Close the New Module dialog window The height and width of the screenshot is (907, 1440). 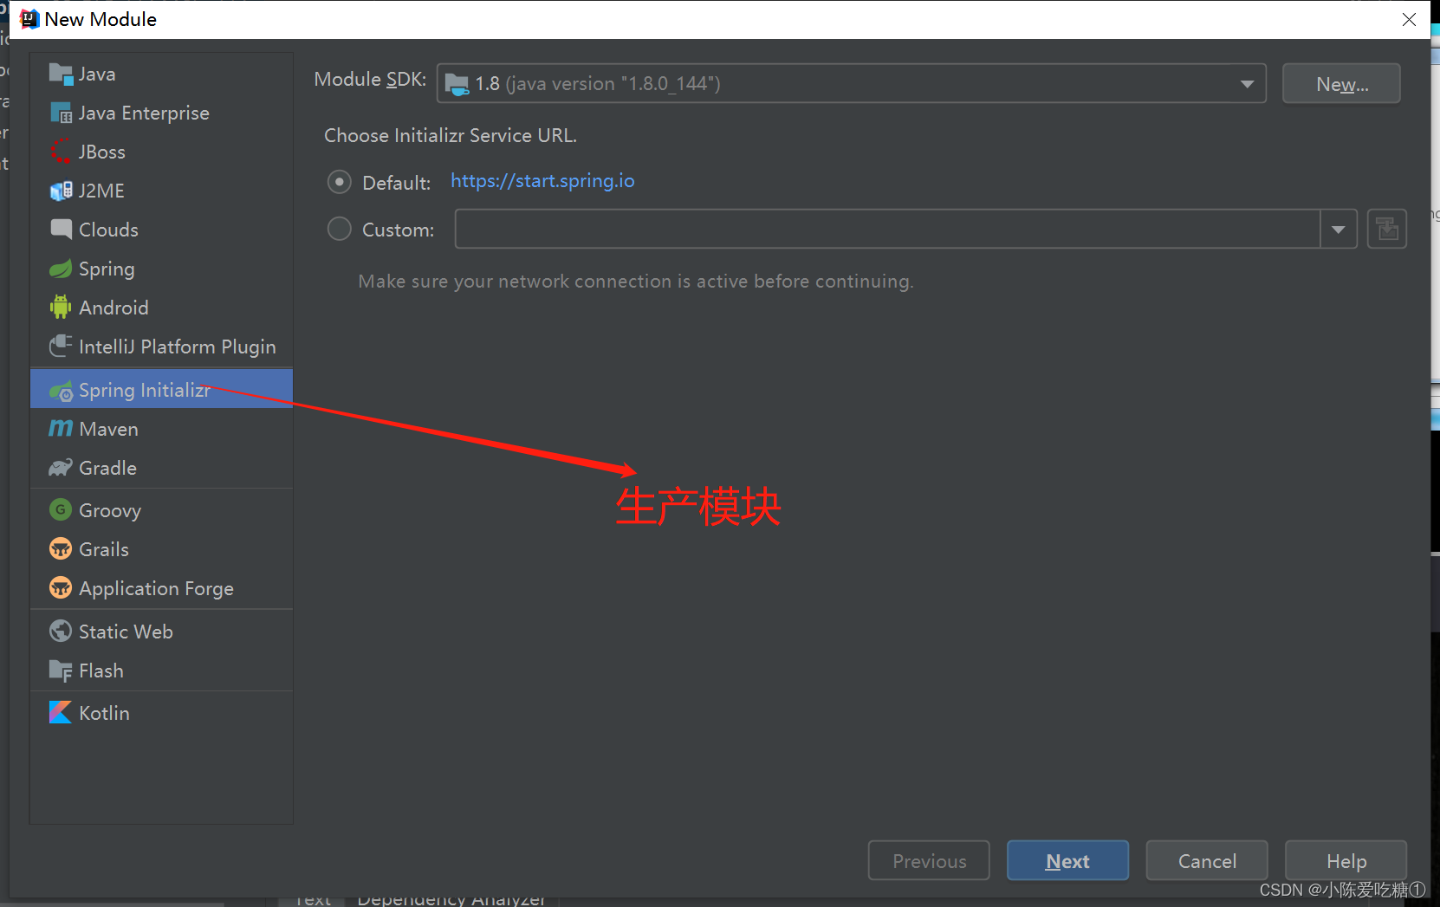pos(1409,19)
